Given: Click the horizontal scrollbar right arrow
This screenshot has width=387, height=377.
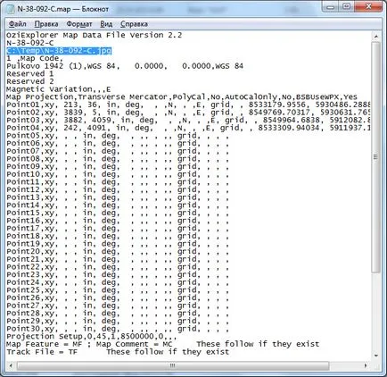Looking at the screenshot, I should (x=366, y=365).
